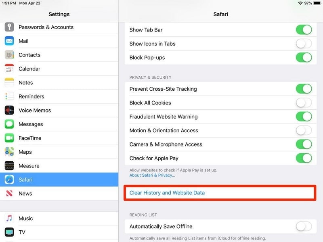Tap the Messages speech bubble icon
This screenshot has width=323, height=242.
coord(9,124)
